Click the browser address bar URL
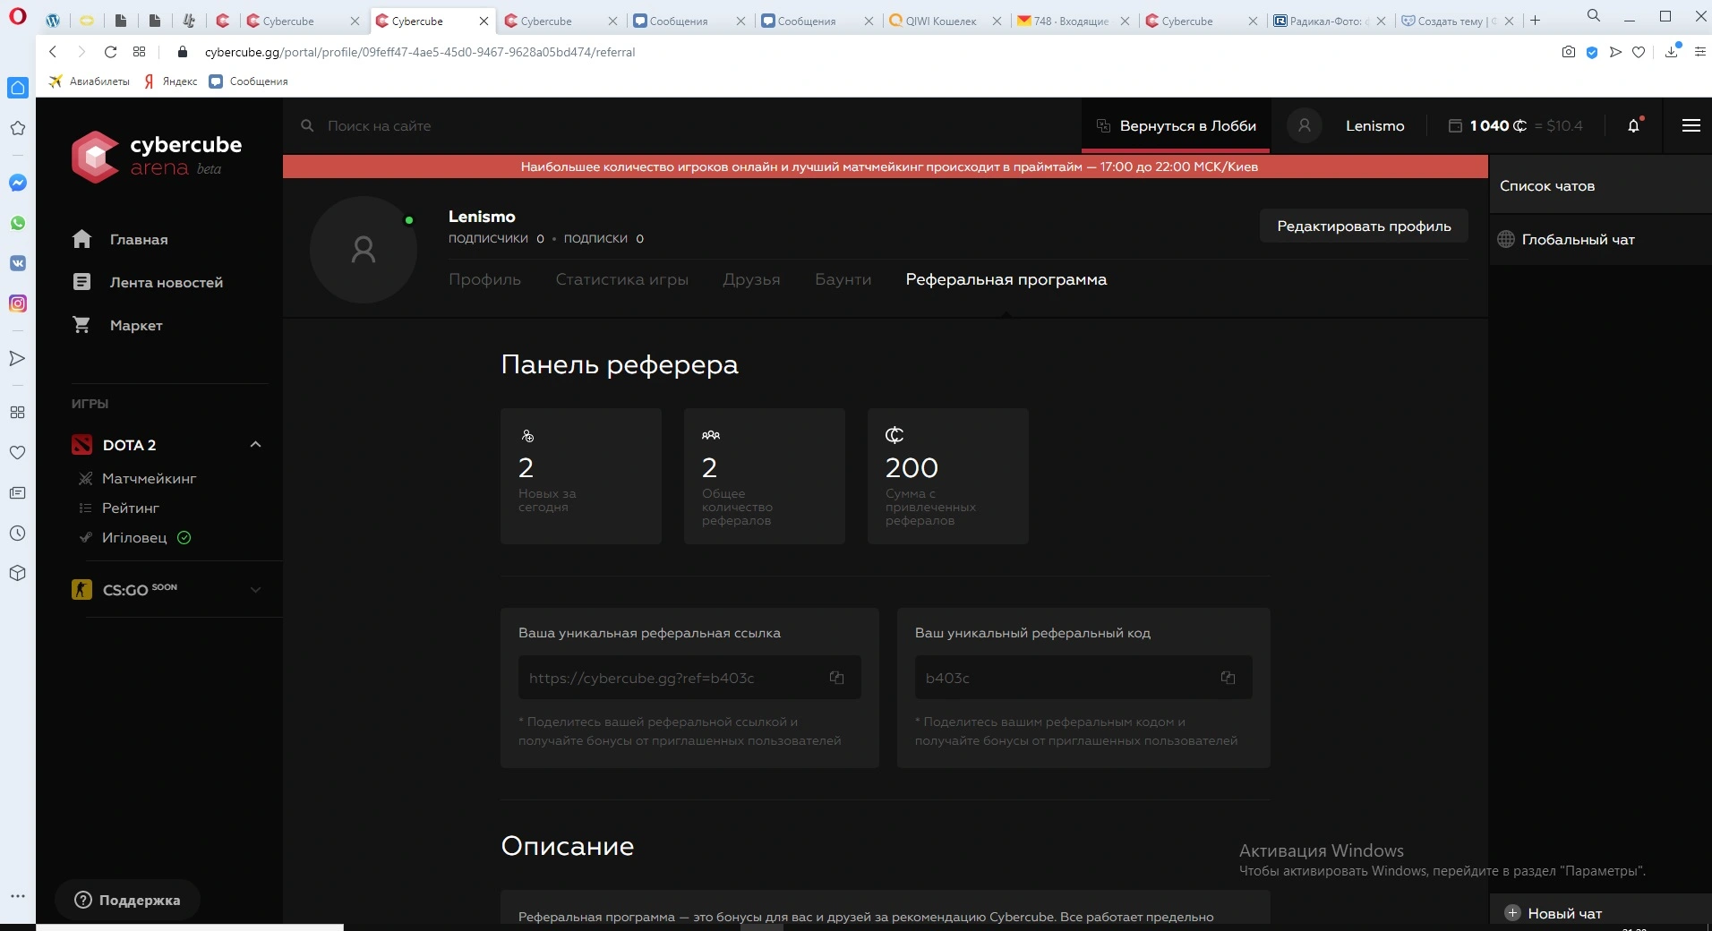Screen dimensions: 1712x931 pyautogui.click(x=420, y=52)
